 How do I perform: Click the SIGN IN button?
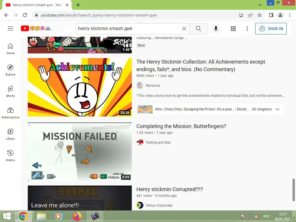pos(271,29)
